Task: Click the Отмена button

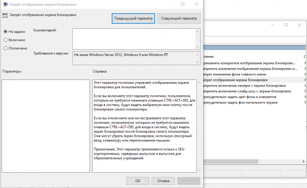Action: [163, 181]
